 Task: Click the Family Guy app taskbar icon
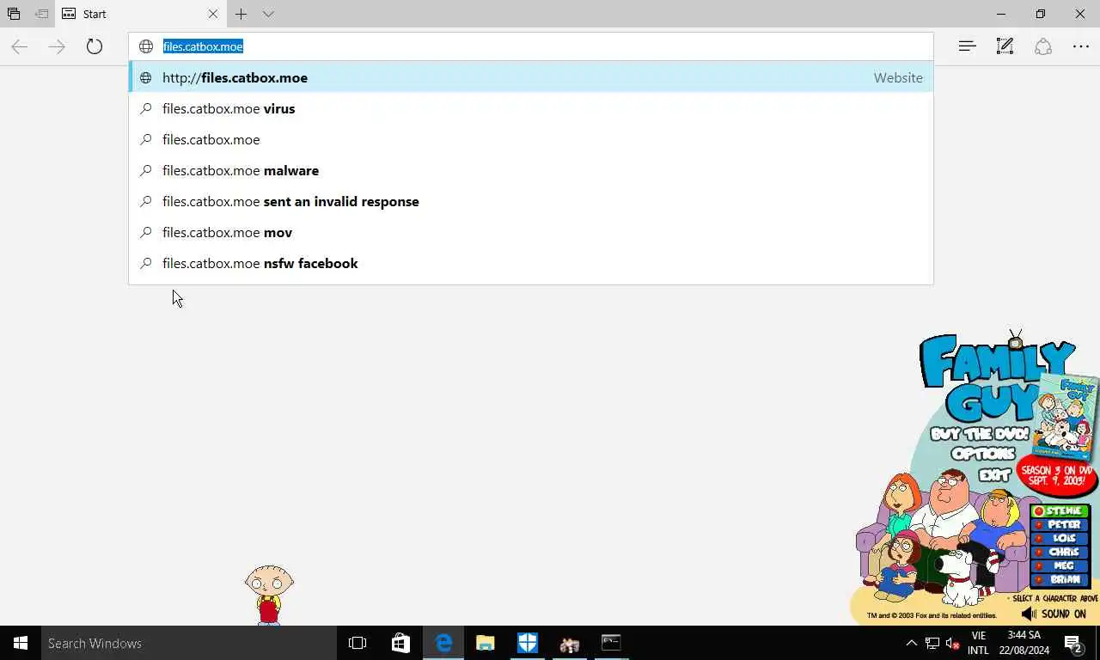[x=569, y=643]
